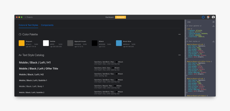Click the Text Style Catalog section heading
230x111 pixels.
coord(33,55)
